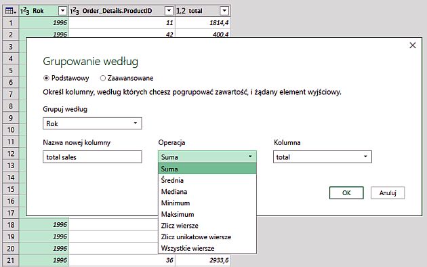Choose Maksimum in the operation list
Image resolution: width=427 pixels, height=267 pixels.
[207, 214]
